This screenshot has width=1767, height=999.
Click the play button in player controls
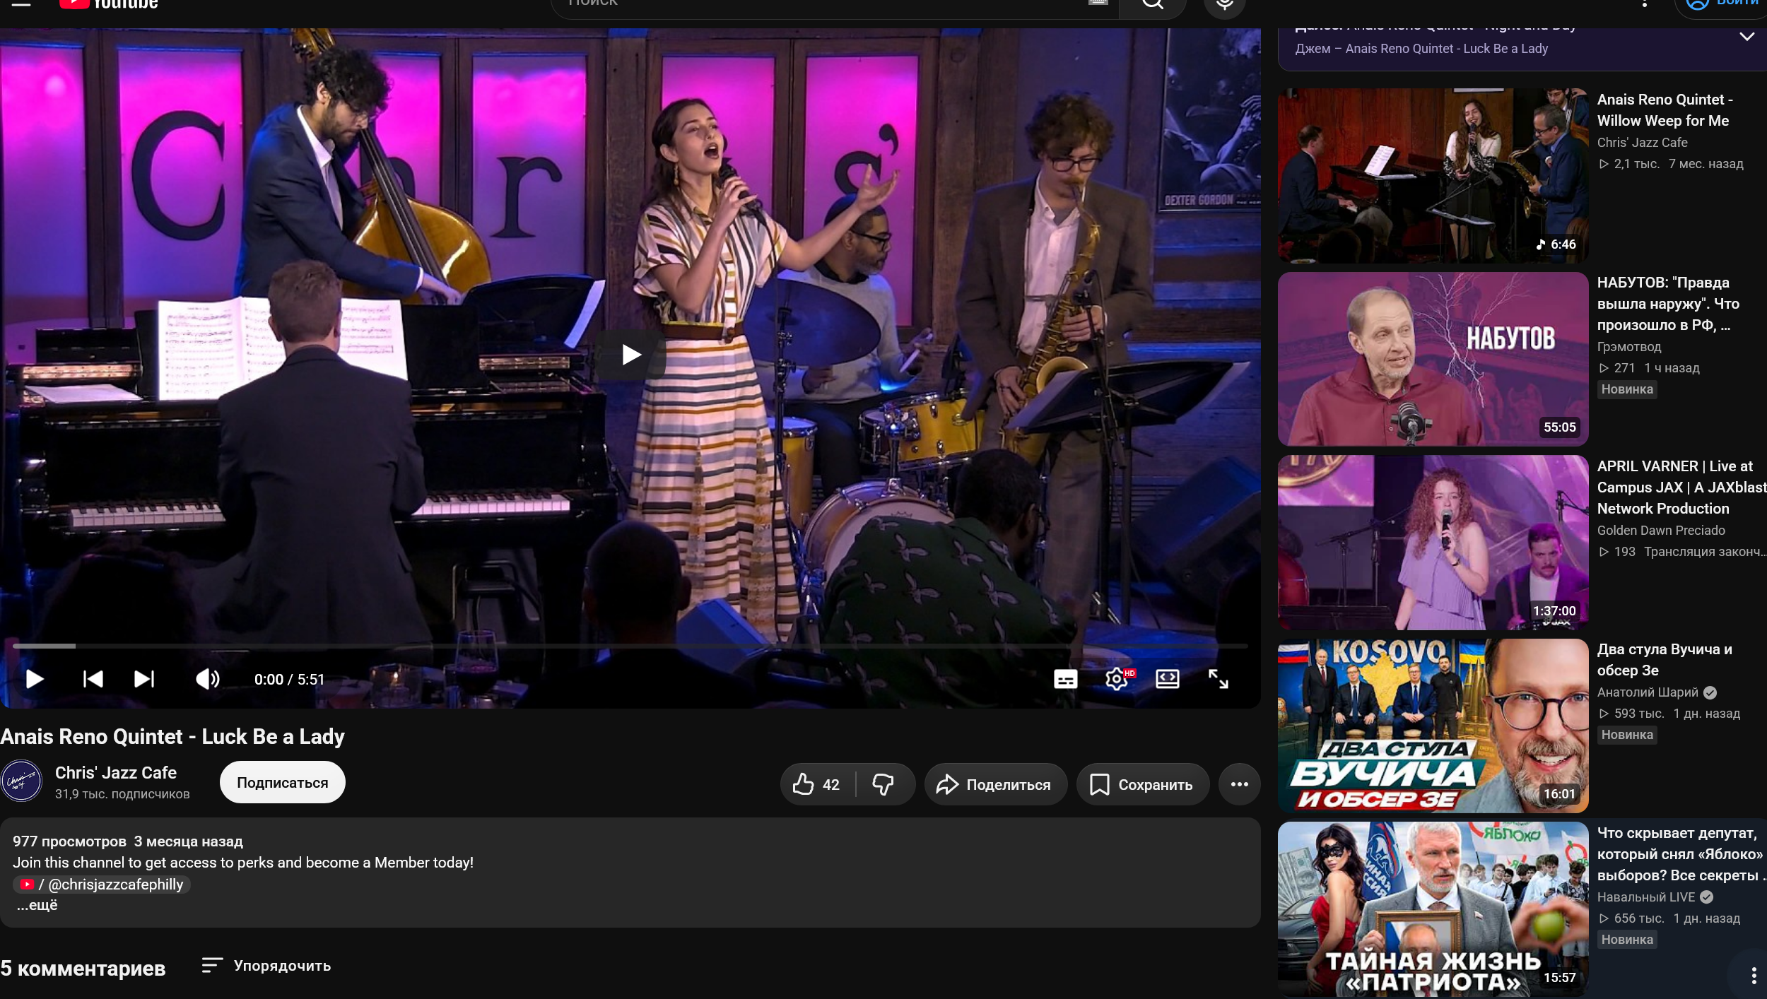coord(35,679)
